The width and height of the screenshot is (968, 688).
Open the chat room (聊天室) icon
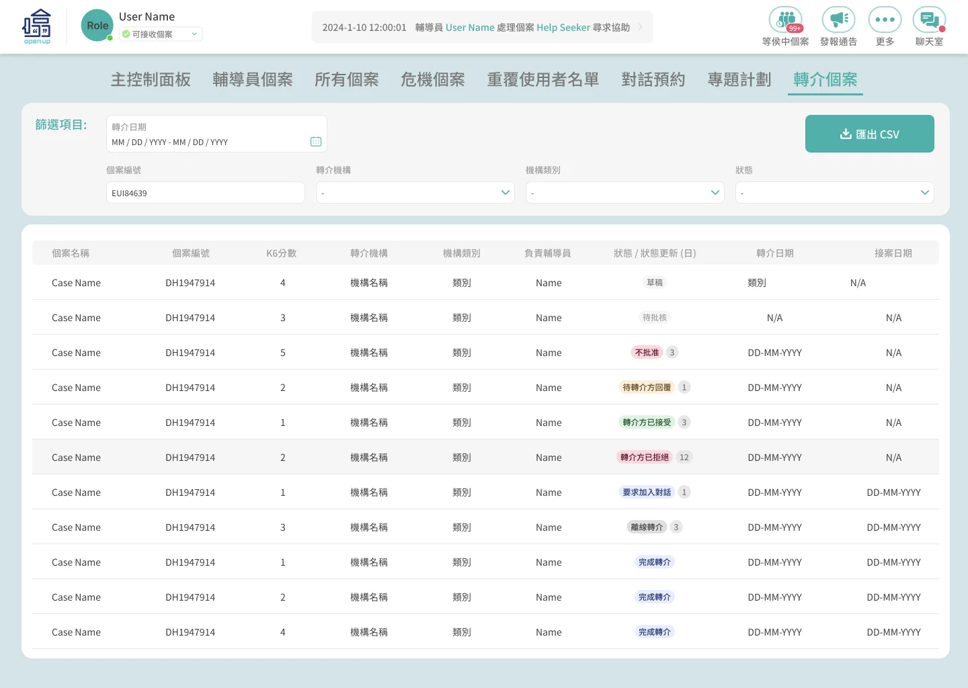[x=930, y=19]
